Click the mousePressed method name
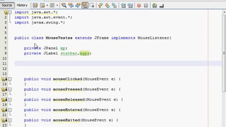The width and height of the screenshot is (226, 127). point(67,89)
